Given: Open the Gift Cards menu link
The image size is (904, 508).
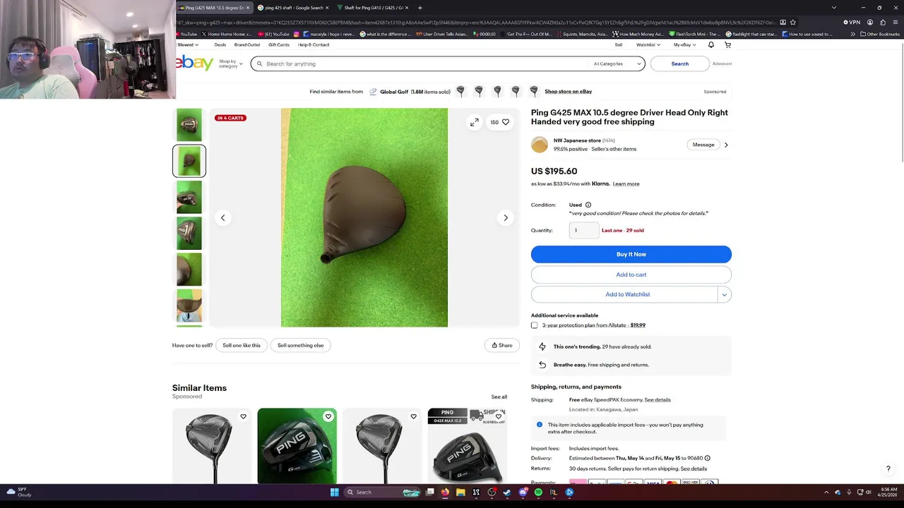Looking at the screenshot, I should (x=279, y=44).
